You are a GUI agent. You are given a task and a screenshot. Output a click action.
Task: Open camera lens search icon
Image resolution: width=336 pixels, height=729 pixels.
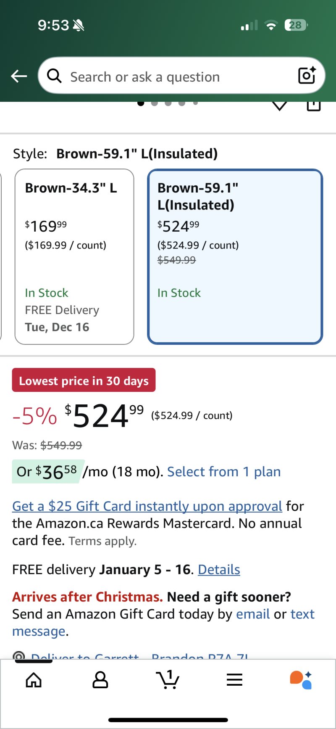pos(307,76)
